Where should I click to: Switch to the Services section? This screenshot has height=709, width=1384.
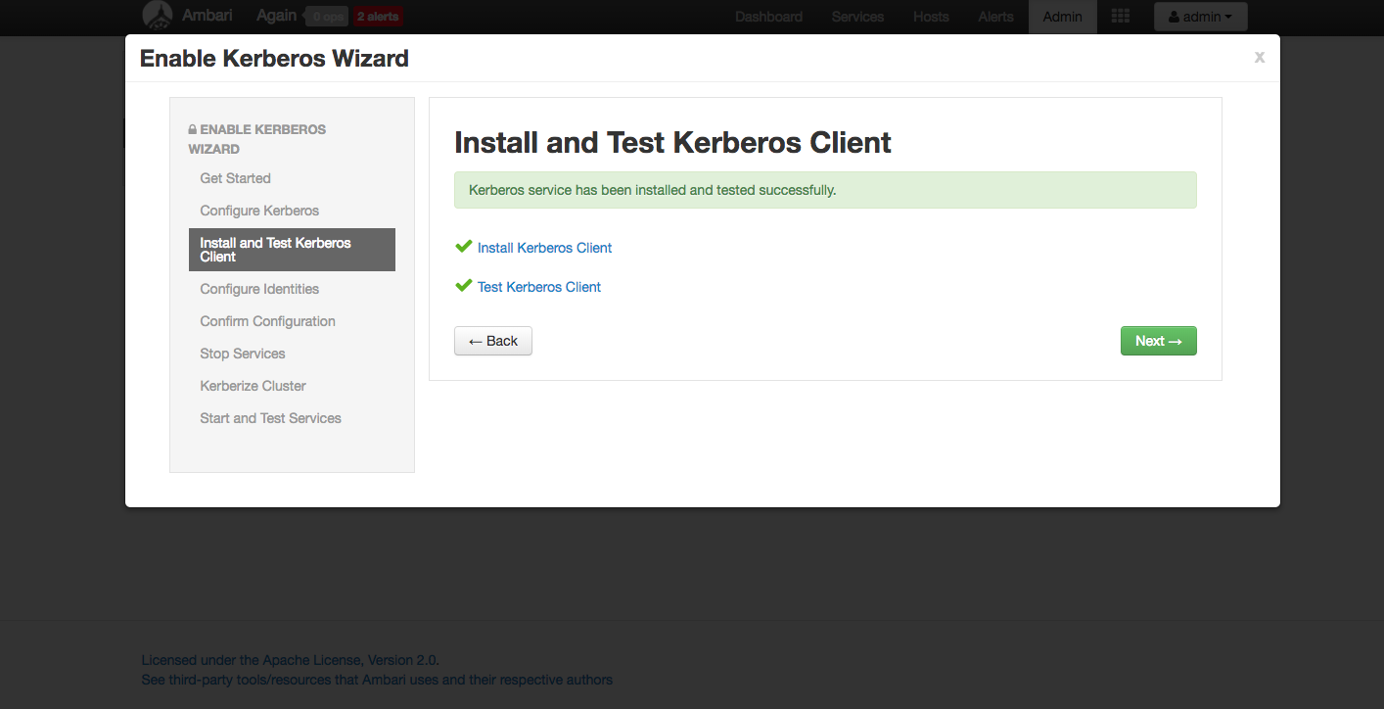click(x=856, y=16)
